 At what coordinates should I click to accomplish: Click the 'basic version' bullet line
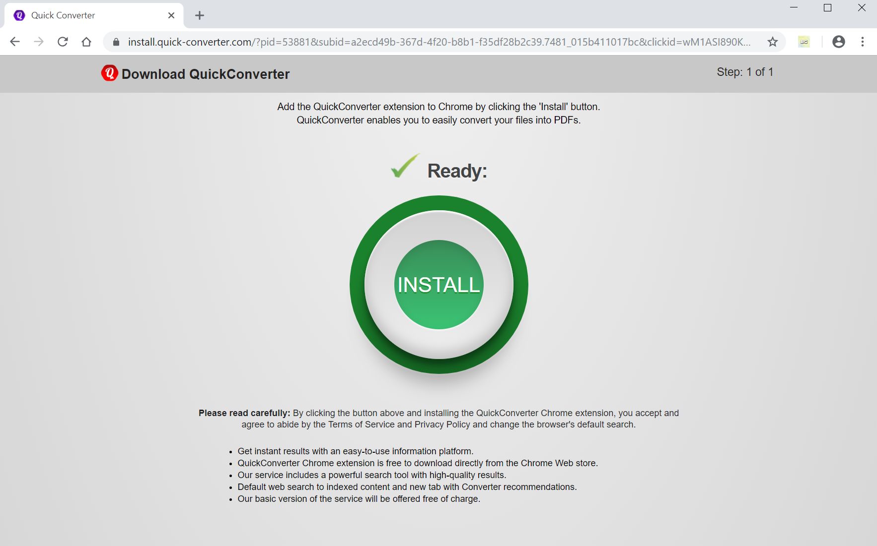point(359,499)
